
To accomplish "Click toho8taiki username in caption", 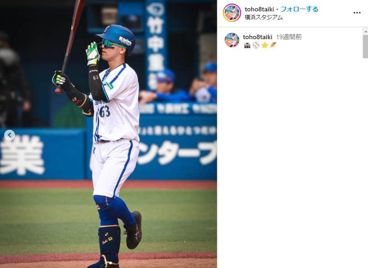I will pyautogui.click(x=257, y=37).
